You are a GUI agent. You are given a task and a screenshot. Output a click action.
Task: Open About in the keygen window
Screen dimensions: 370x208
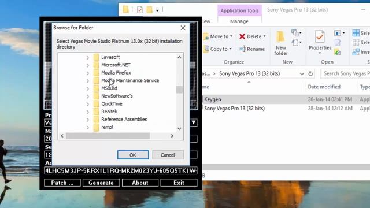click(x=140, y=183)
